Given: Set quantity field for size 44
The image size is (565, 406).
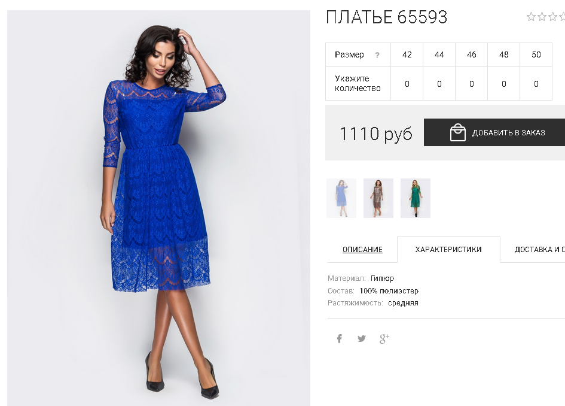Looking at the screenshot, I should coord(439,84).
